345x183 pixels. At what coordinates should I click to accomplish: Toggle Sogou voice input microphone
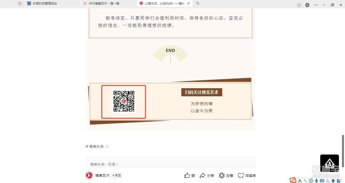tap(316, 180)
